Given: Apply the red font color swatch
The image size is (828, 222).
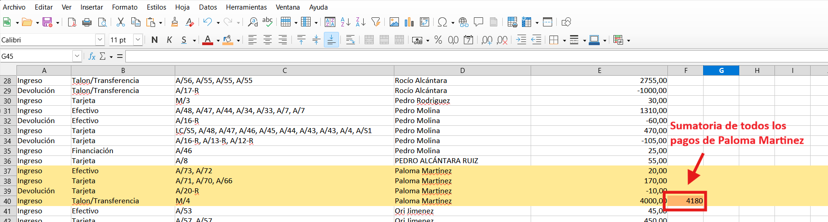Looking at the screenshot, I should 208,40.
